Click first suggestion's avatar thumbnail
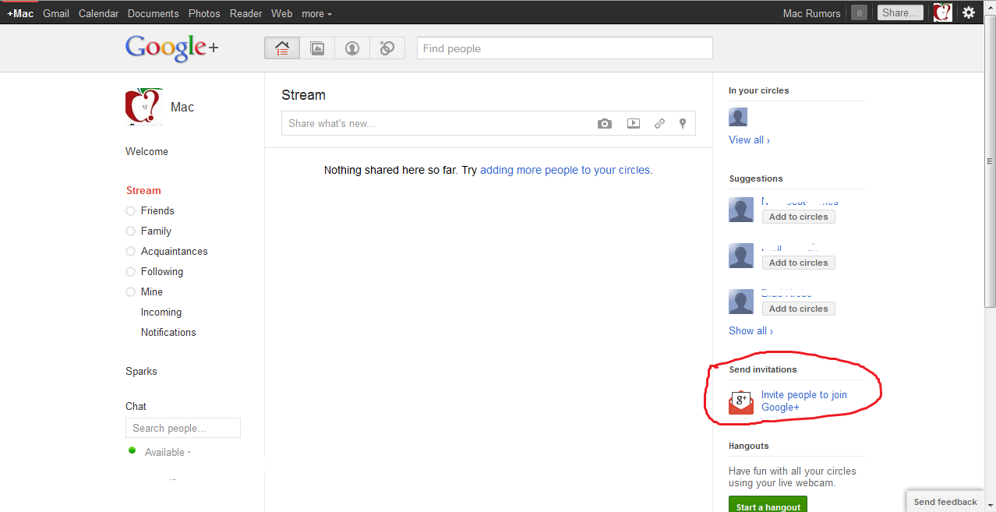 [x=741, y=210]
